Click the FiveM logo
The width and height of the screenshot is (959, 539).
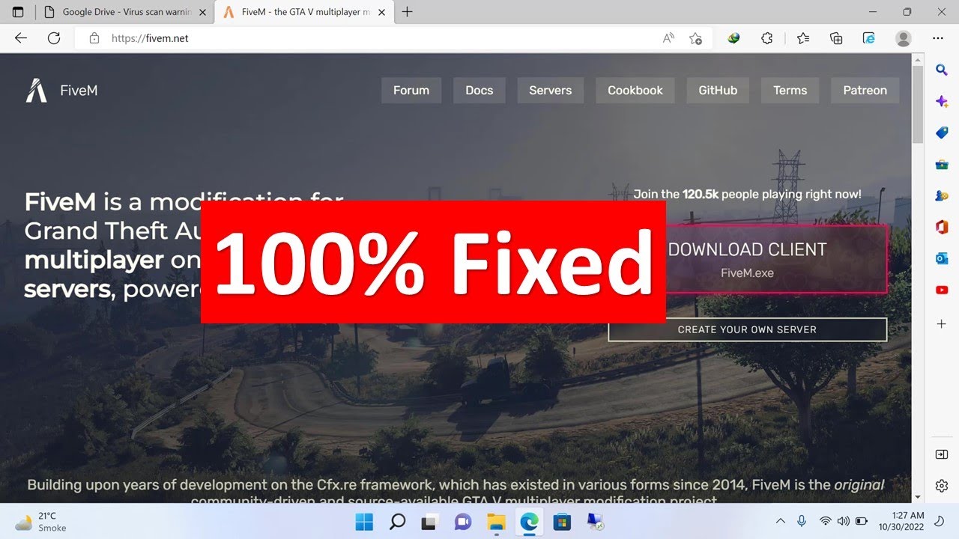pyautogui.click(x=61, y=91)
